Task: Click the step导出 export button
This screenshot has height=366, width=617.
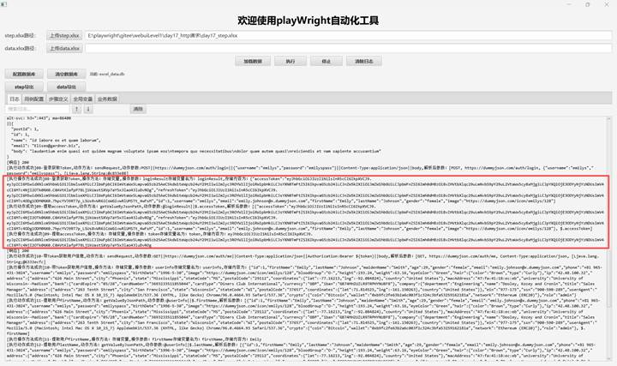Action: point(24,87)
